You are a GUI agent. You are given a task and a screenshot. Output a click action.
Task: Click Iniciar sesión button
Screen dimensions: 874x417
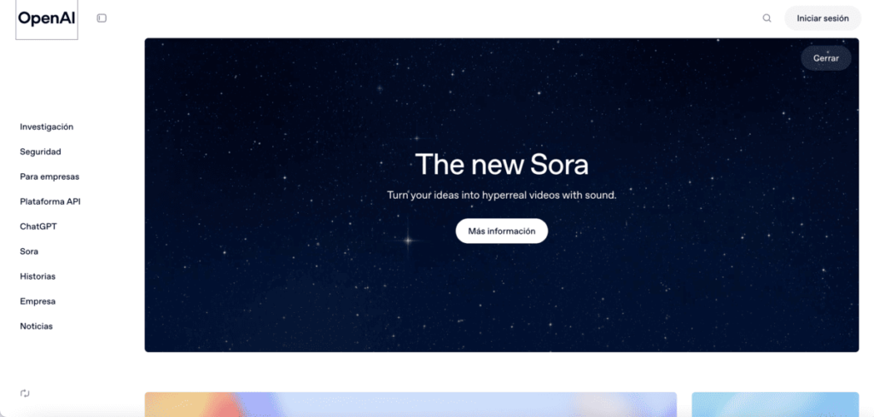[x=823, y=19]
